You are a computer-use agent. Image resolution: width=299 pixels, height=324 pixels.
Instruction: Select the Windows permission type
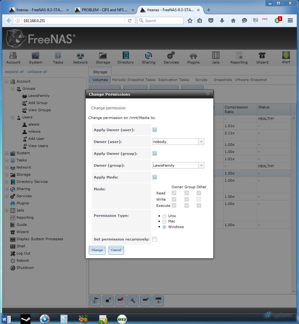click(x=164, y=227)
